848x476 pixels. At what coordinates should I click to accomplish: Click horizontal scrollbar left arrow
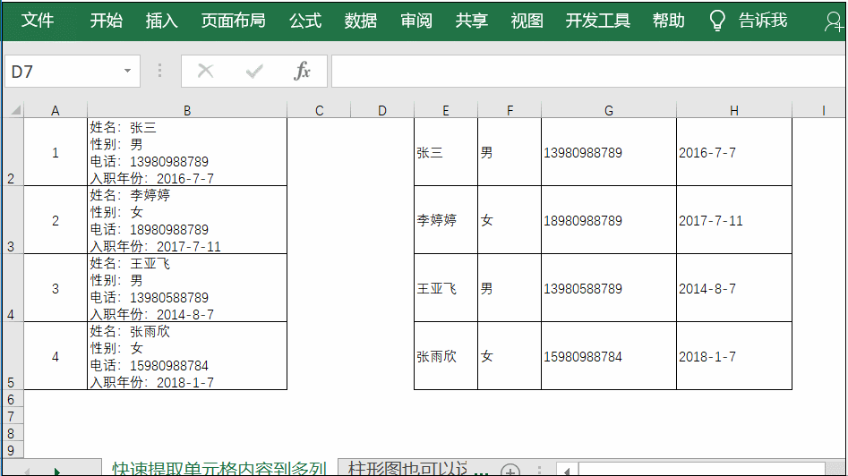coord(567,471)
